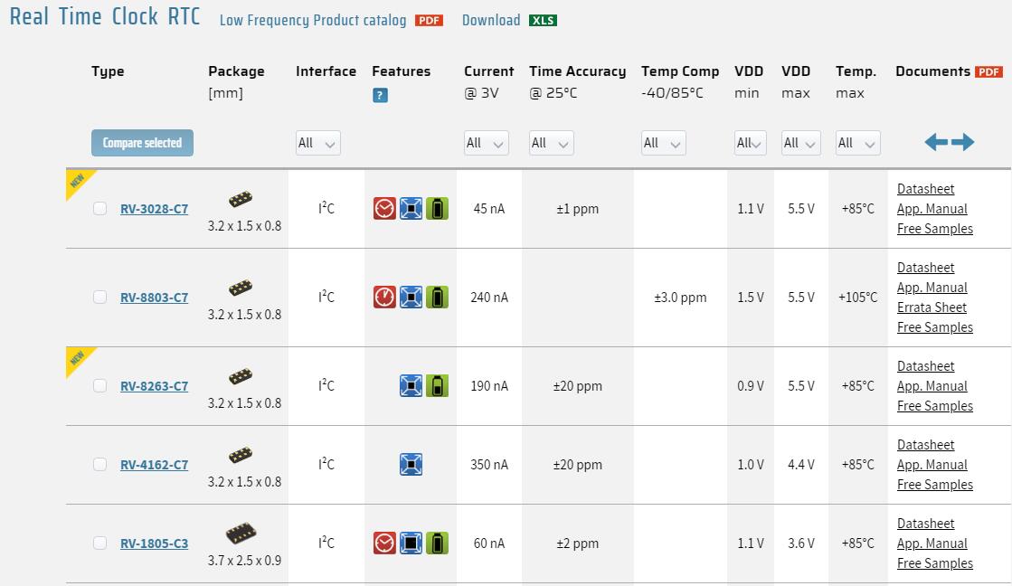Click the green battery icon in RV-8803-C7 row
The height and width of the screenshot is (586, 1012).
pos(437,297)
